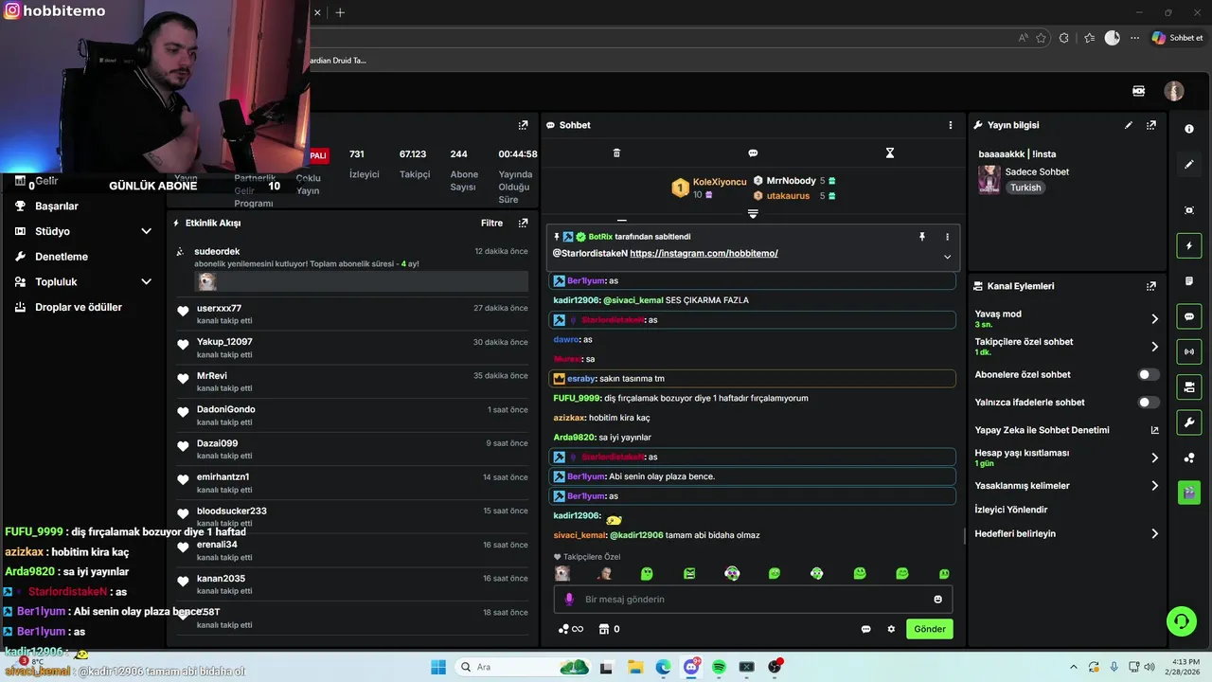1212x682 pixels.
Task: Click the green clip icon in right sidebar
Action: tap(1189, 493)
